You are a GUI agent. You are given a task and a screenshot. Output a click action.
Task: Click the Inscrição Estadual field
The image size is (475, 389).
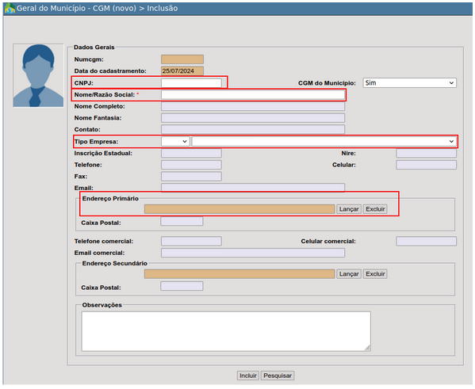point(191,153)
